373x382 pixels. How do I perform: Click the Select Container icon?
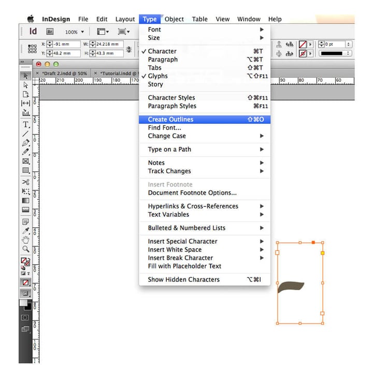tap(279, 45)
